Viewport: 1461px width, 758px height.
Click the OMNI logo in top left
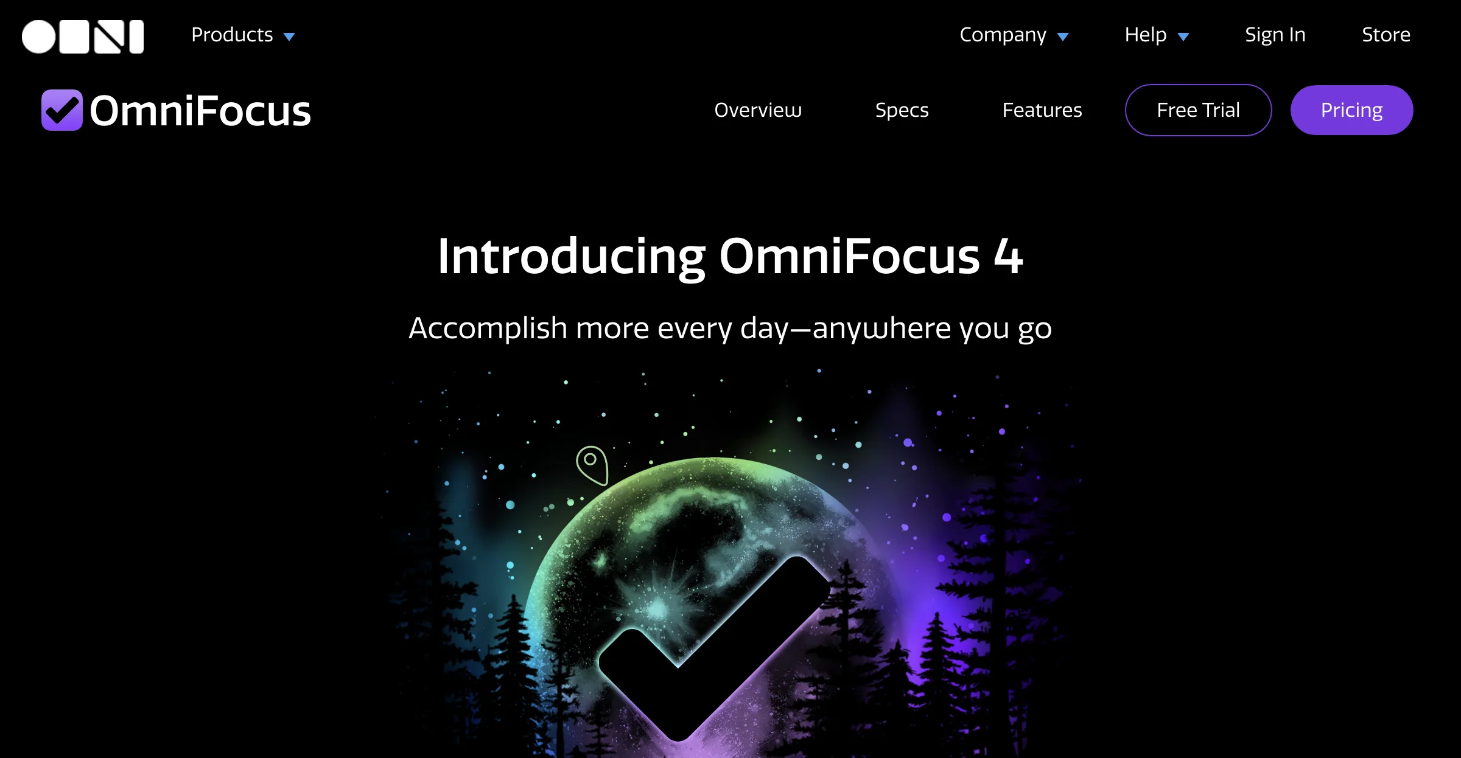tap(81, 34)
